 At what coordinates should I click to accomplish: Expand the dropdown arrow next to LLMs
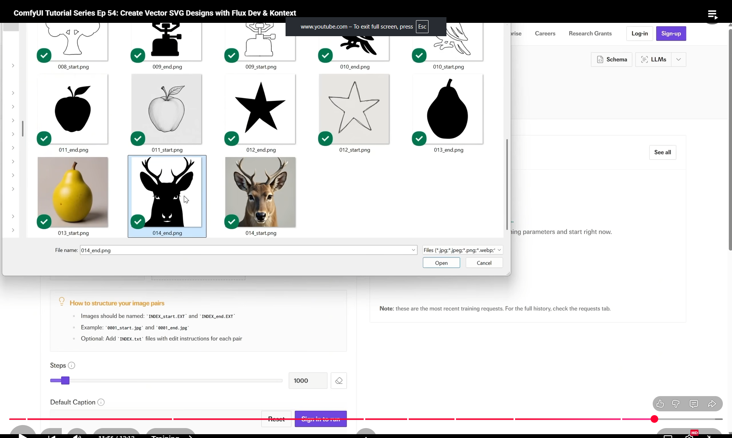coord(678,59)
